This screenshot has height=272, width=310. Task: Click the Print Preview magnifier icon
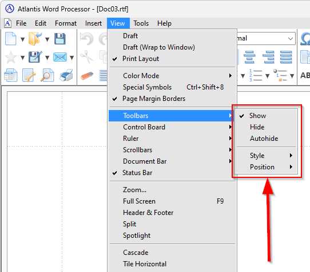pos(47,75)
